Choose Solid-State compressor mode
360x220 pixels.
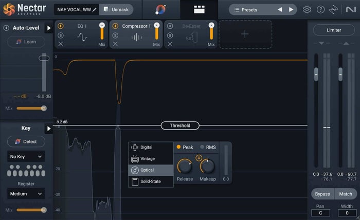151,181
